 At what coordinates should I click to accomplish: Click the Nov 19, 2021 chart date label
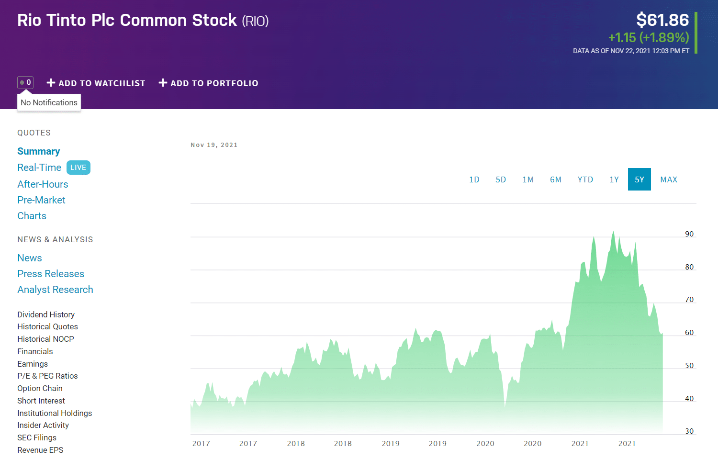click(x=214, y=145)
